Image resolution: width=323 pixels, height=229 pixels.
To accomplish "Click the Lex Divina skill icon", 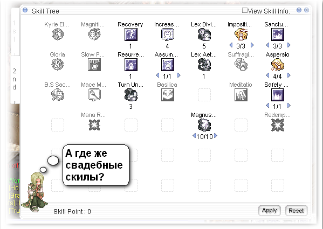I will [204, 34].
